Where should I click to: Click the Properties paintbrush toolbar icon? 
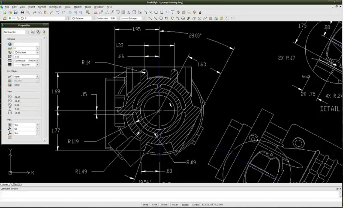point(51,12)
